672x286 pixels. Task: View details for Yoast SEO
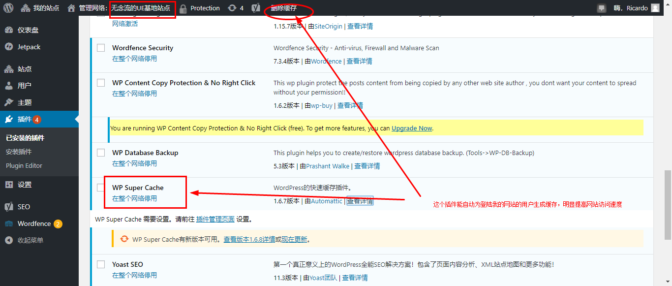coord(355,278)
